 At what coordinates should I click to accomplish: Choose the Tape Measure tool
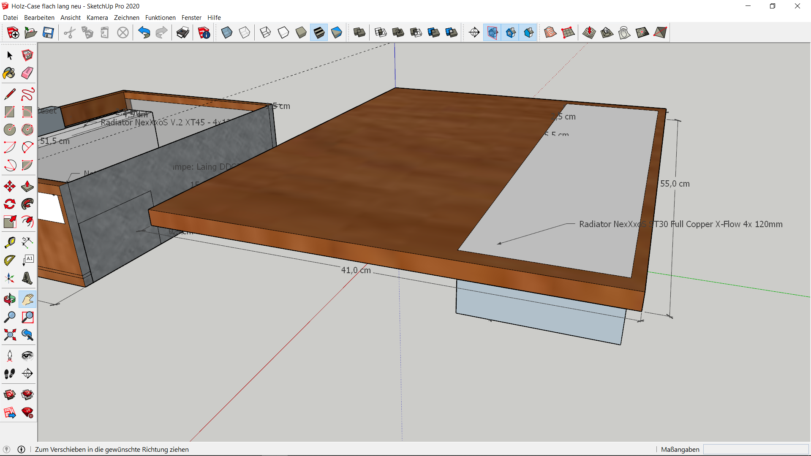click(x=9, y=242)
